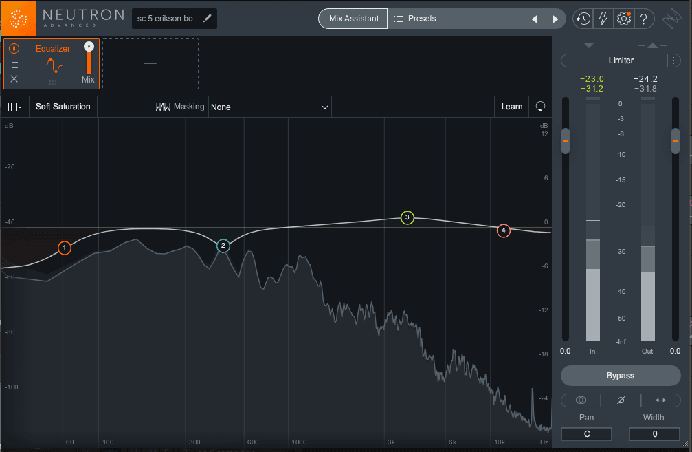Select EQ band node 4
Screen dimensions: 692x452
pos(504,230)
